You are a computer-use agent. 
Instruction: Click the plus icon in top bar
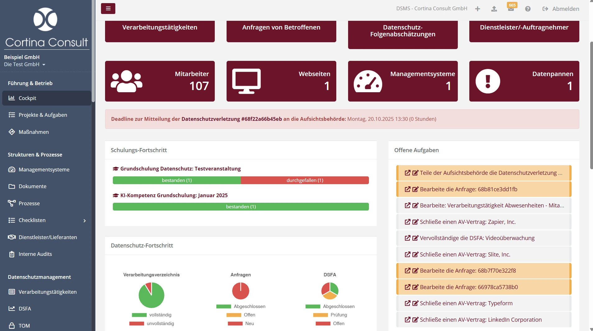coord(477,9)
